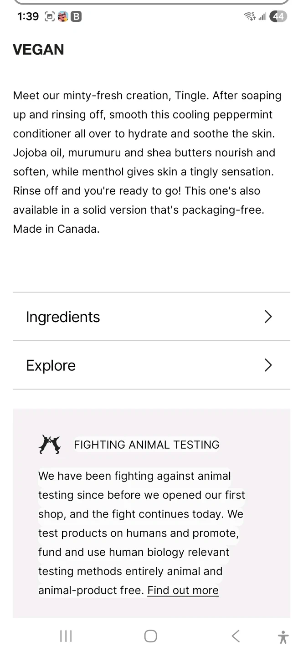
Task: Tap the fighting rabbits icon
Action: (50, 445)
